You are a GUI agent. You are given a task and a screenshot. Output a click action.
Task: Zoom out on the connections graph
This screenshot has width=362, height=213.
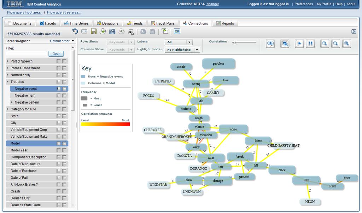pyautogui.click(x=336, y=44)
